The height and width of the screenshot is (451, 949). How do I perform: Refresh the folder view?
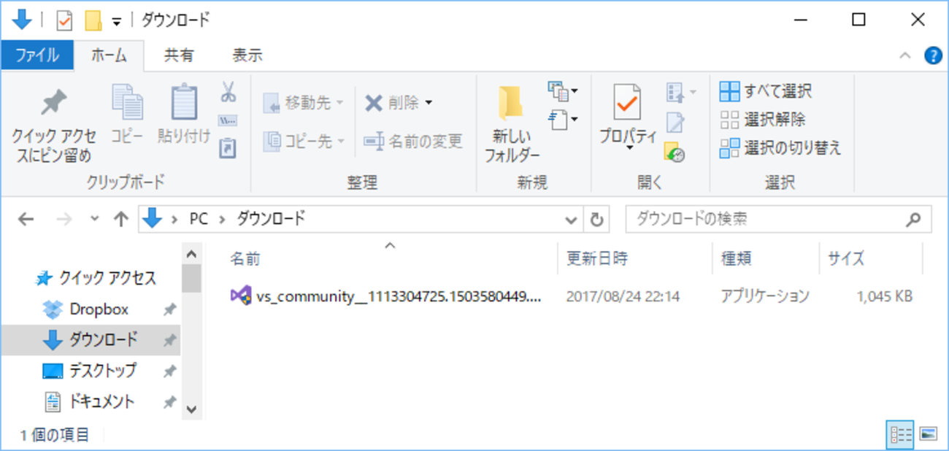click(x=596, y=219)
